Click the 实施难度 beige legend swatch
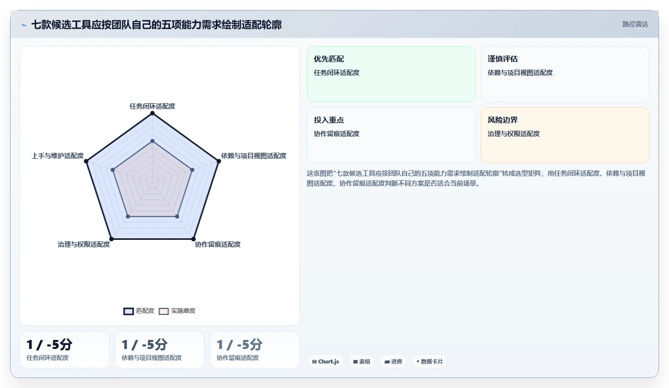This screenshot has width=669, height=388. pyautogui.click(x=163, y=311)
